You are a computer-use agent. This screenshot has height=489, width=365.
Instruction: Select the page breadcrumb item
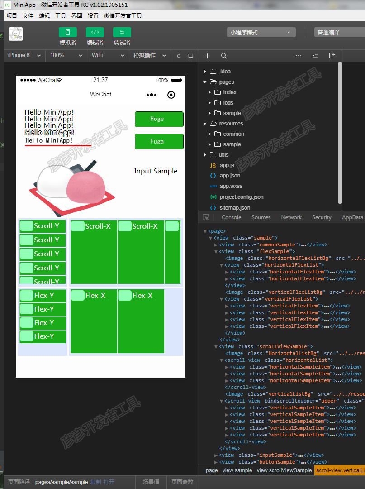tap(212, 470)
